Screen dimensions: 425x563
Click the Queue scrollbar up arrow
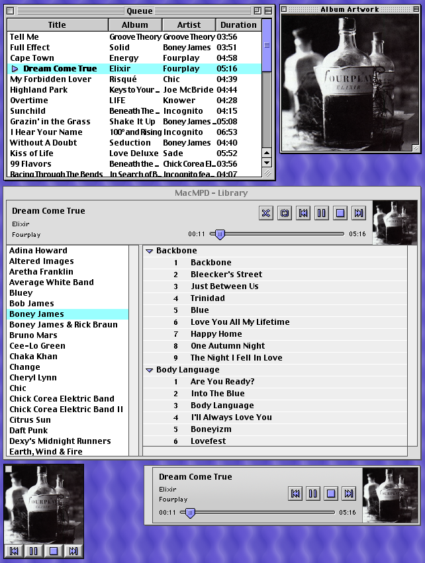coord(267,153)
